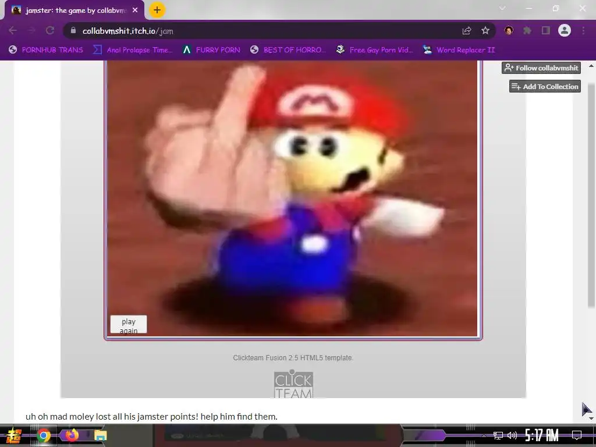Click the scrollbar down arrow
596x447 pixels.
pyautogui.click(x=591, y=418)
